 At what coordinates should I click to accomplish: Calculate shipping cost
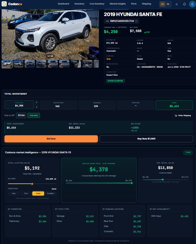tap(34, 115)
